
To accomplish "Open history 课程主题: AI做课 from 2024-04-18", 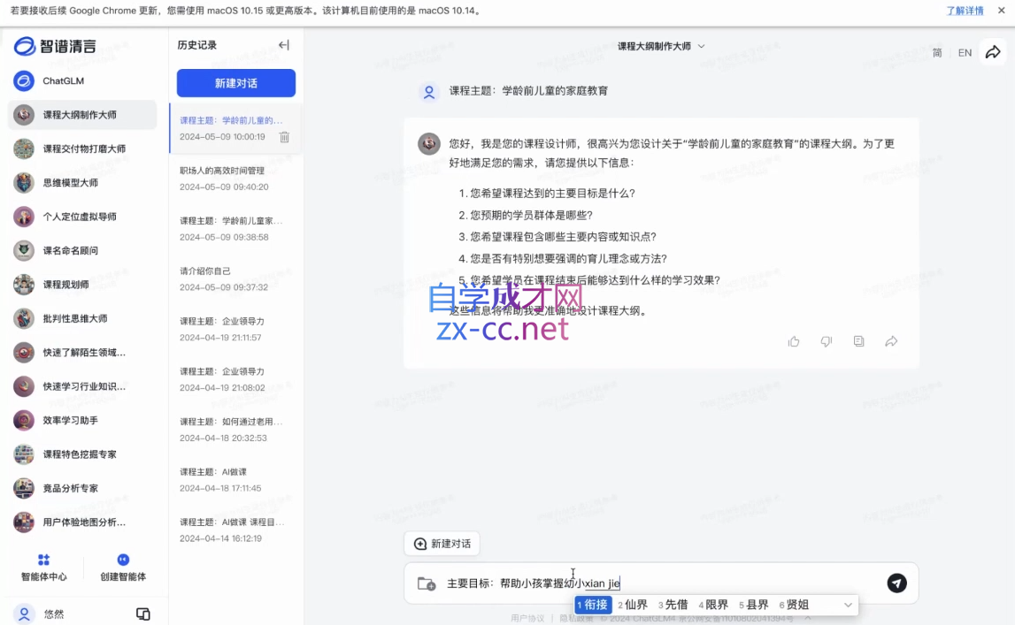I will point(235,479).
